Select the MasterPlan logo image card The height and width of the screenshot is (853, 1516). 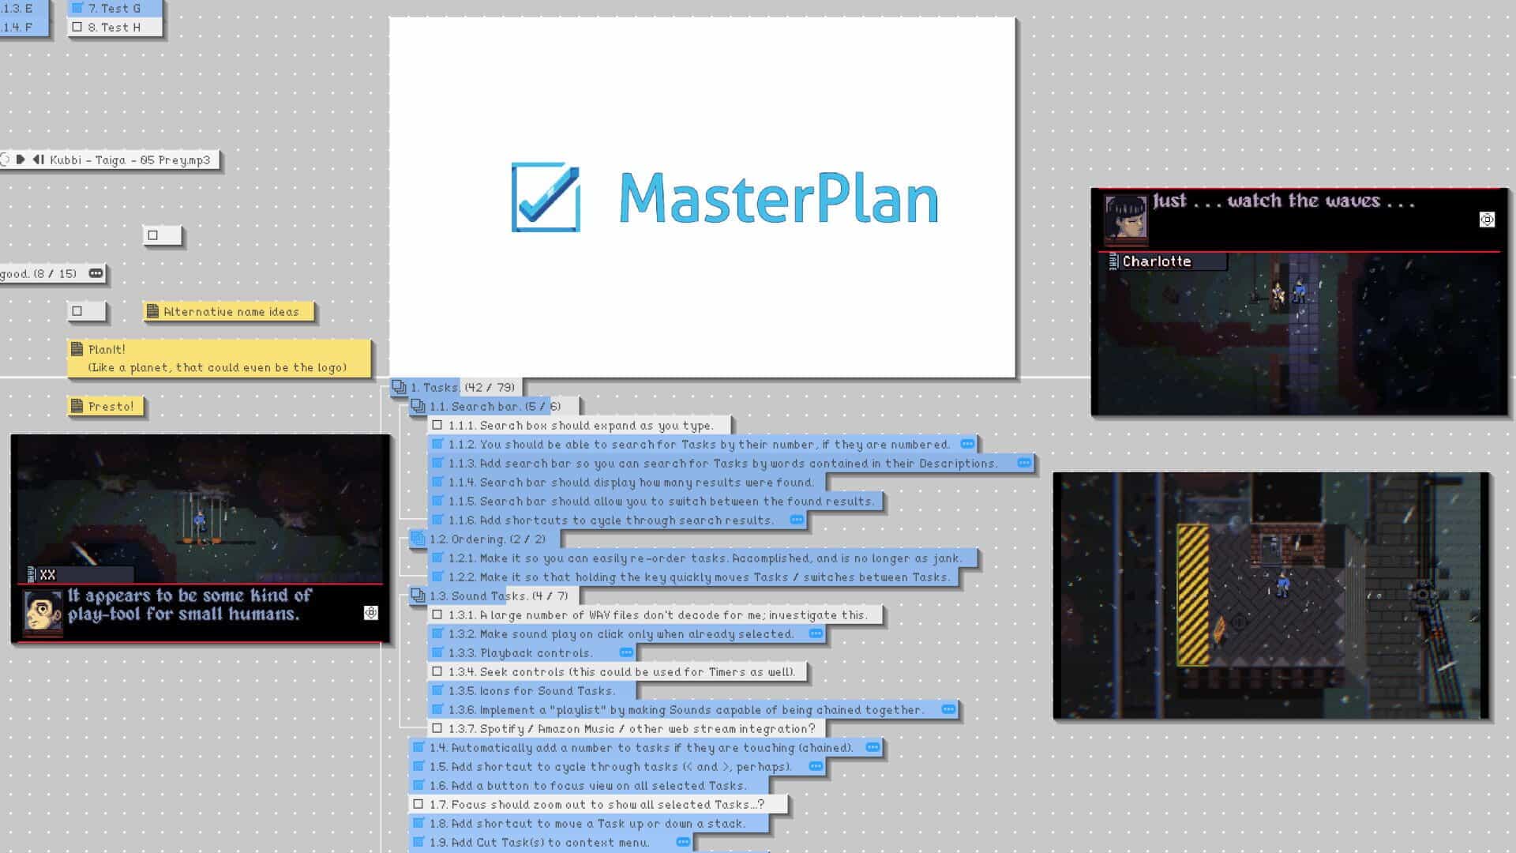point(702,197)
